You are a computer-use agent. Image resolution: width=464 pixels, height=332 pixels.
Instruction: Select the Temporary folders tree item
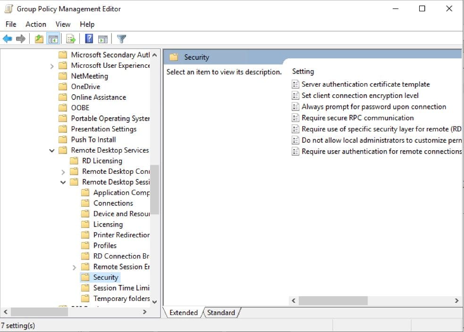tap(121, 299)
